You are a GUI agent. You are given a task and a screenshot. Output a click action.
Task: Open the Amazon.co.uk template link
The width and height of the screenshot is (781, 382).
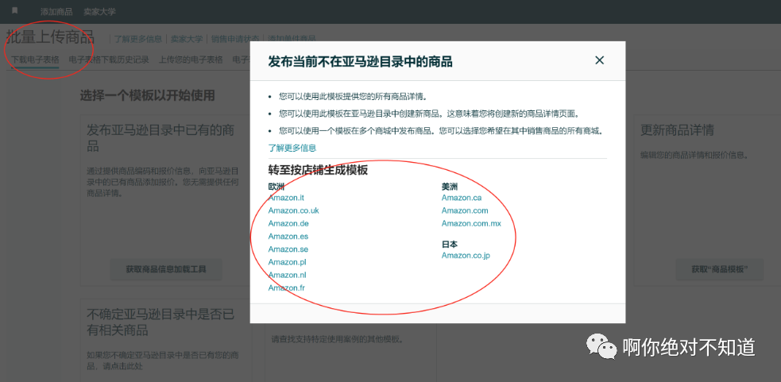[293, 210]
